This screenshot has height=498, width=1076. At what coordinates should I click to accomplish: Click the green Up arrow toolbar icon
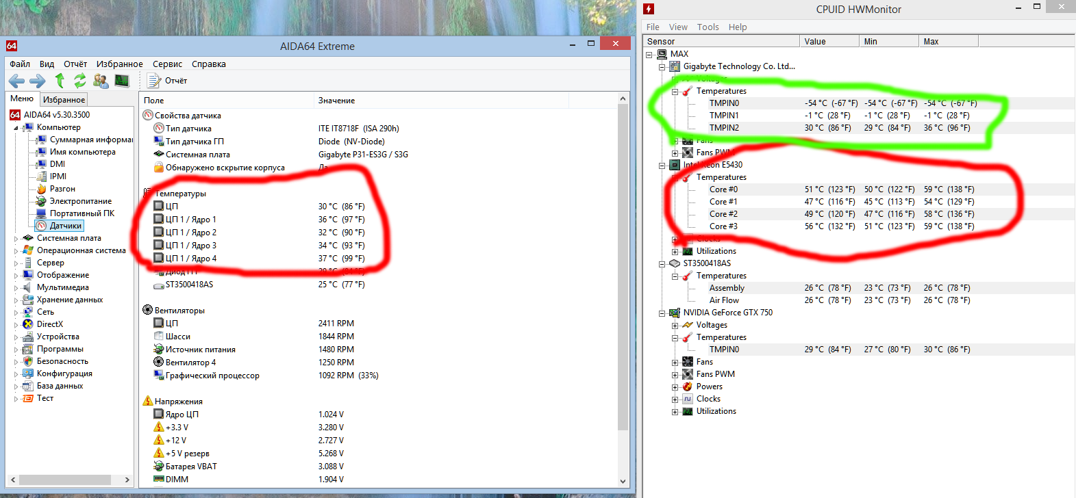[x=60, y=81]
